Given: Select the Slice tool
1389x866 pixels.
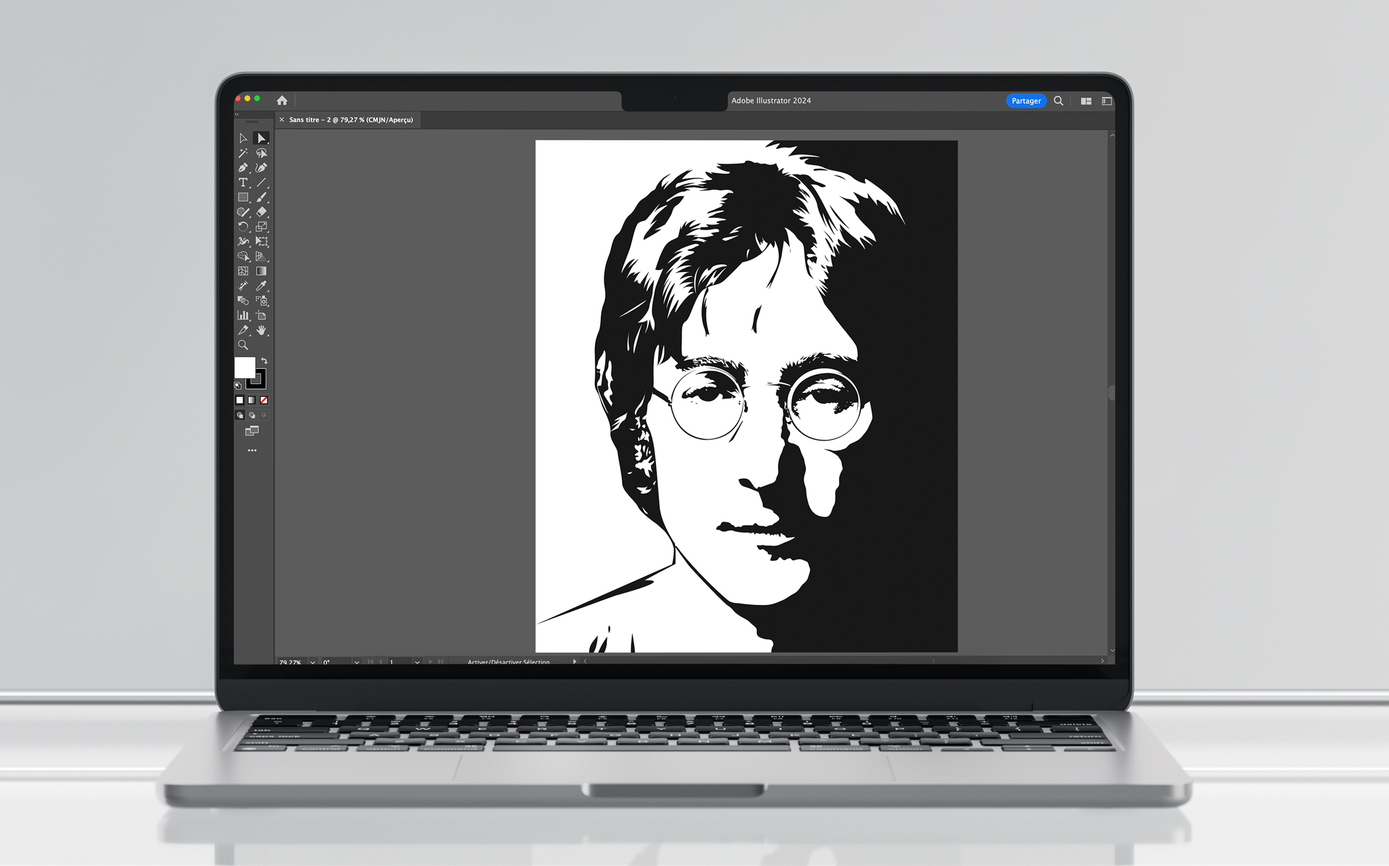Looking at the screenshot, I should tap(243, 330).
